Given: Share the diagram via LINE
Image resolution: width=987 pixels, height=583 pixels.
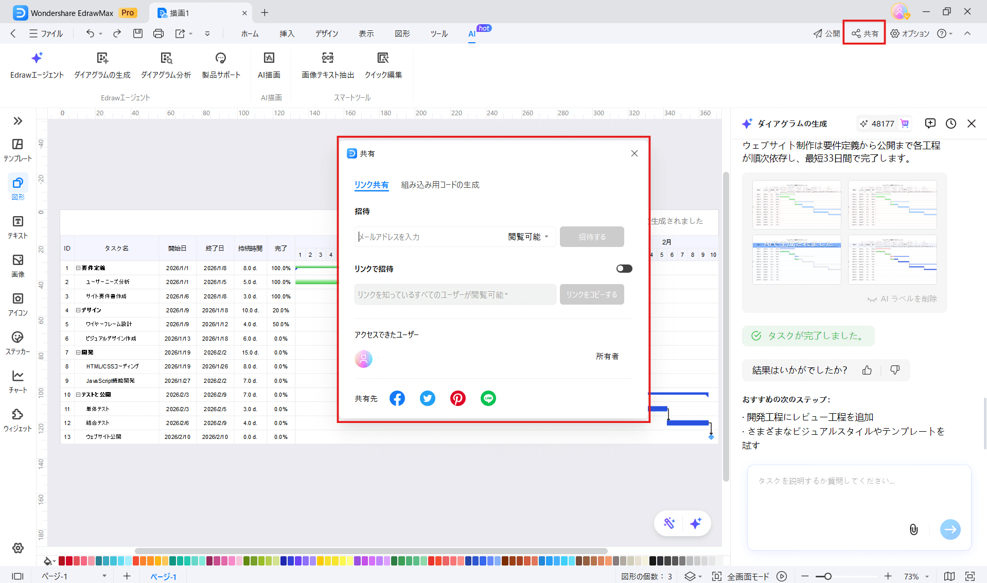Looking at the screenshot, I should pyautogui.click(x=488, y=398).
